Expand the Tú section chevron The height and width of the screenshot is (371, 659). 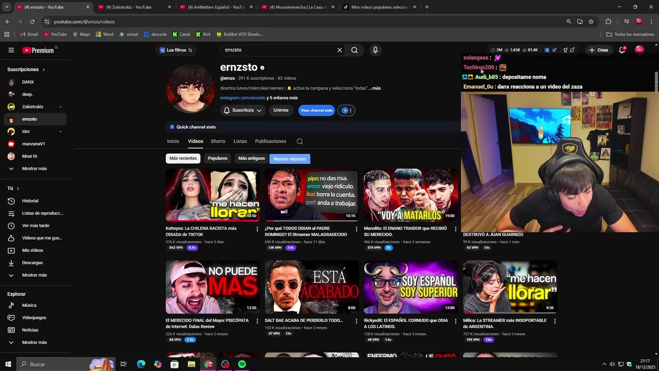18,189
